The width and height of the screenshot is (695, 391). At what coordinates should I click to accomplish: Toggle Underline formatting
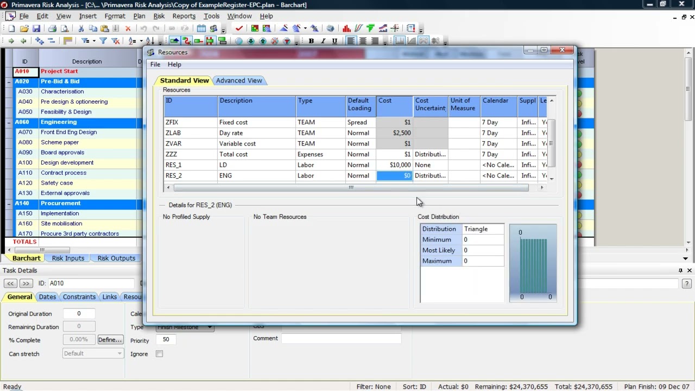click(334, 41)
